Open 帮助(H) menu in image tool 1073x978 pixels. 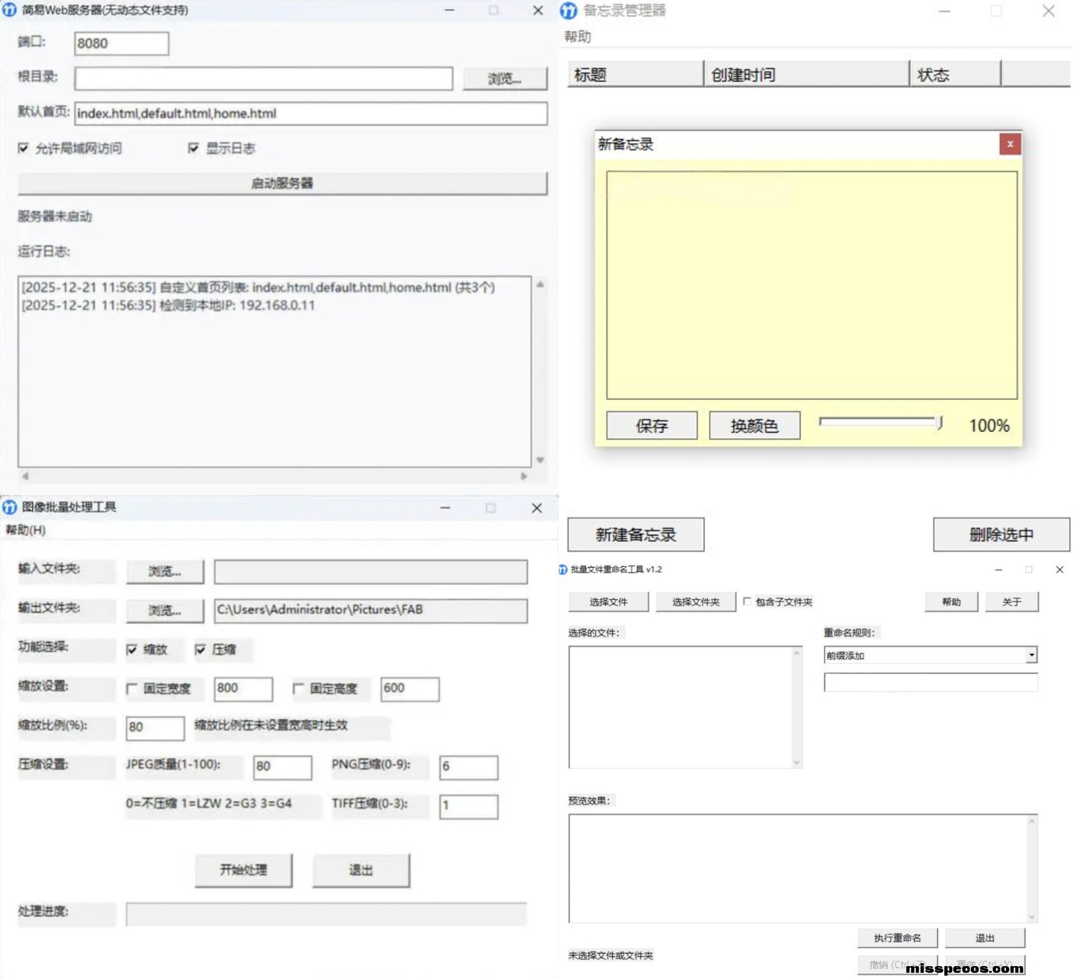[x=26, y=530]
